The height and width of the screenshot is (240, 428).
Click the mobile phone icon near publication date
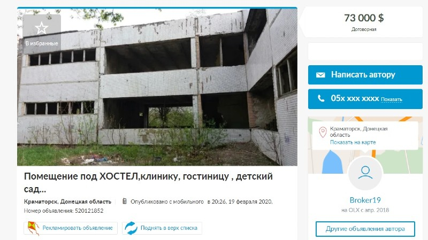click(125, 202)
